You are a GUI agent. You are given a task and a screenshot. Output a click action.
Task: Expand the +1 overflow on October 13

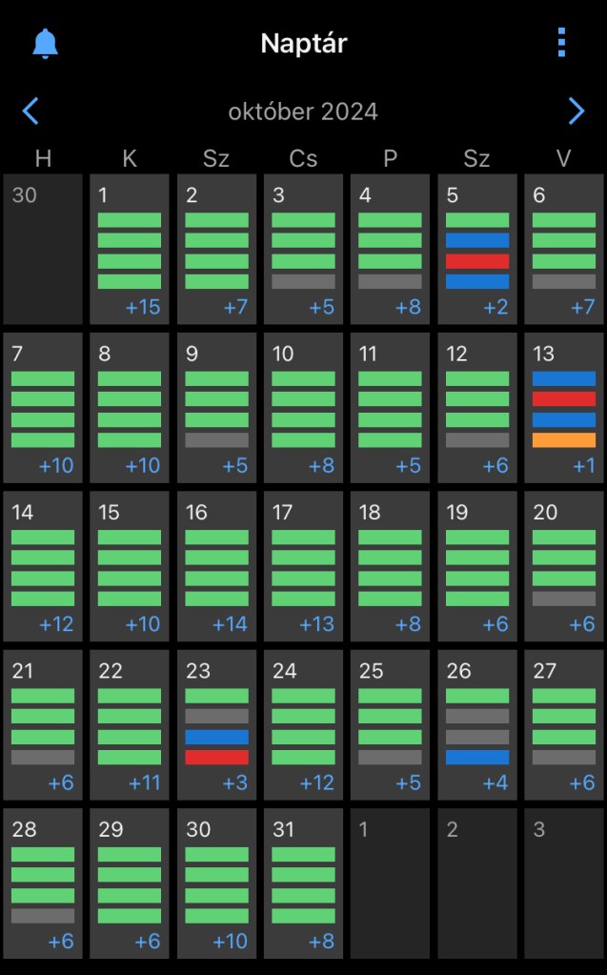pyautogui.click(x=583, y=466)
